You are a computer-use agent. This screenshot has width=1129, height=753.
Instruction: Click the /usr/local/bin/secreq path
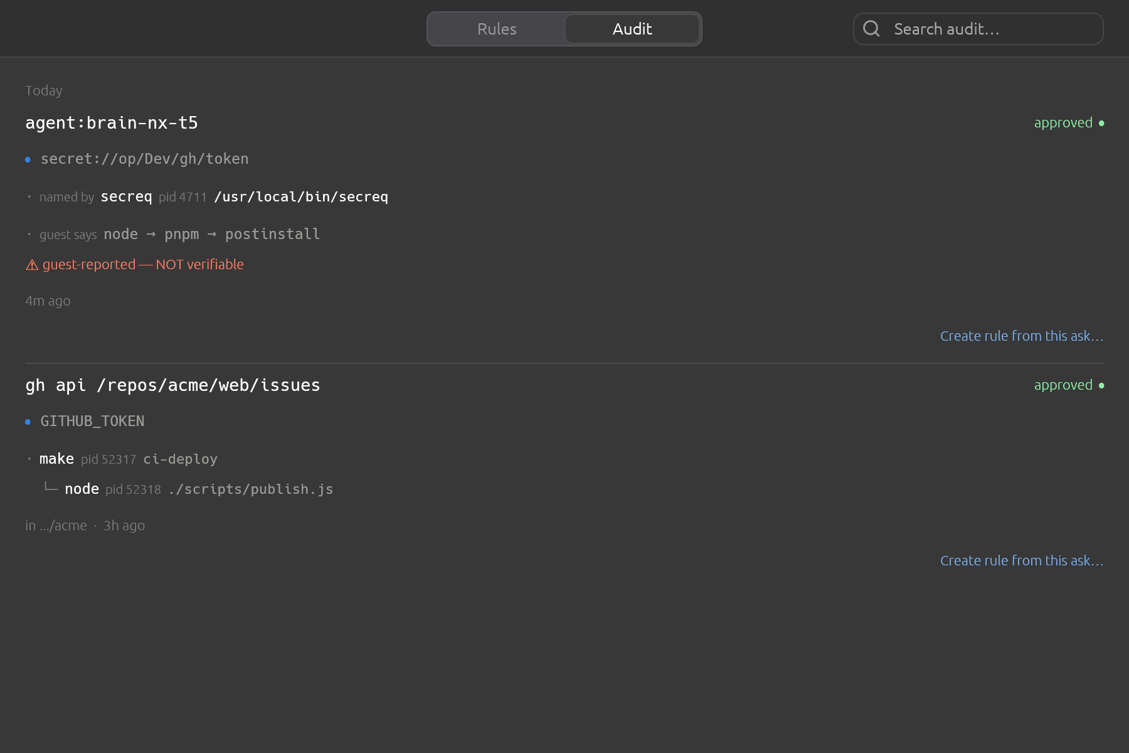click(301, 196)
